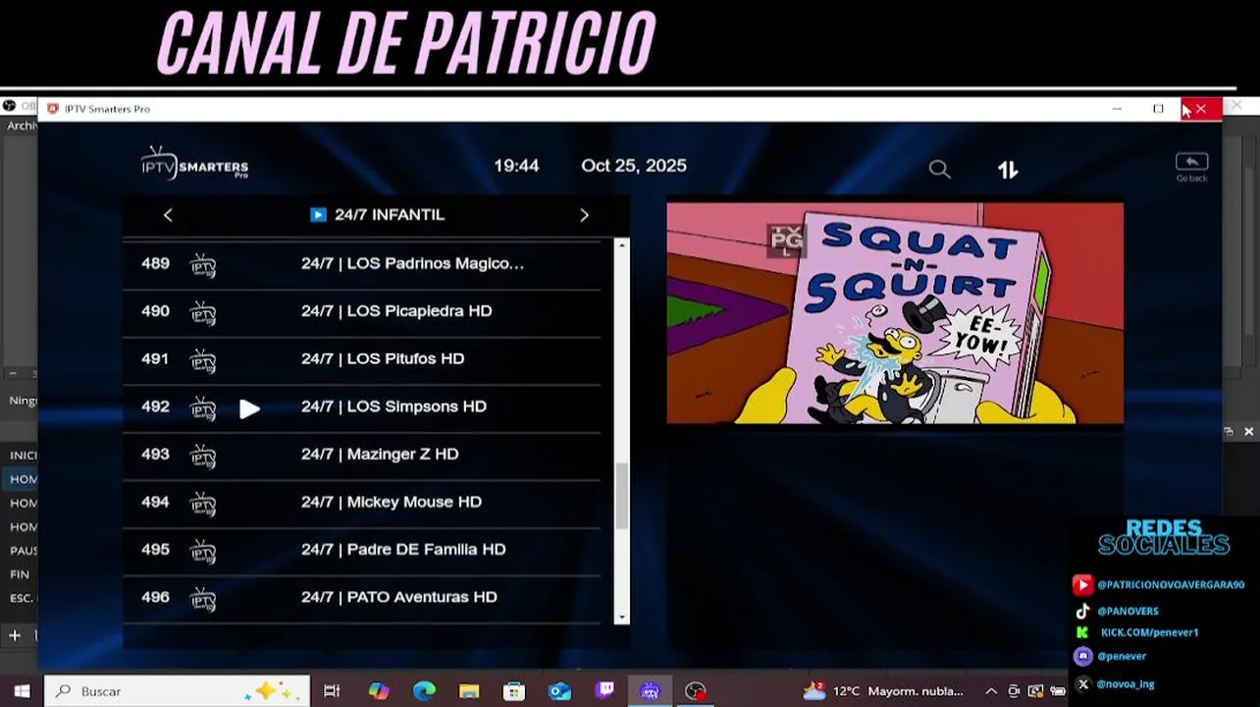Select channel 24/7 | LOS Picapiedra HD

pos(361,311)
